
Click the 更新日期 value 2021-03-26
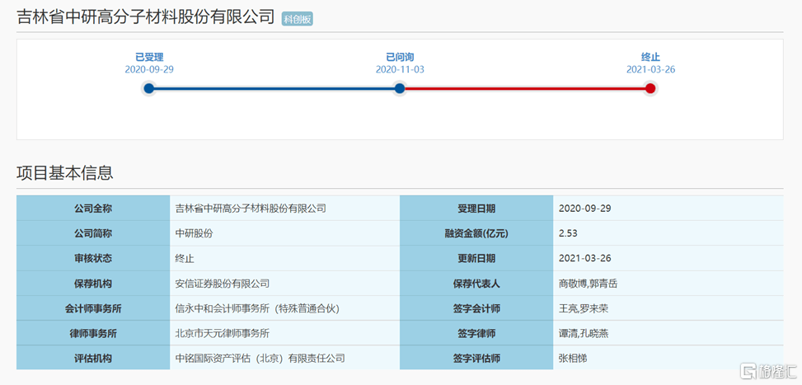click(x=668, y=258)
